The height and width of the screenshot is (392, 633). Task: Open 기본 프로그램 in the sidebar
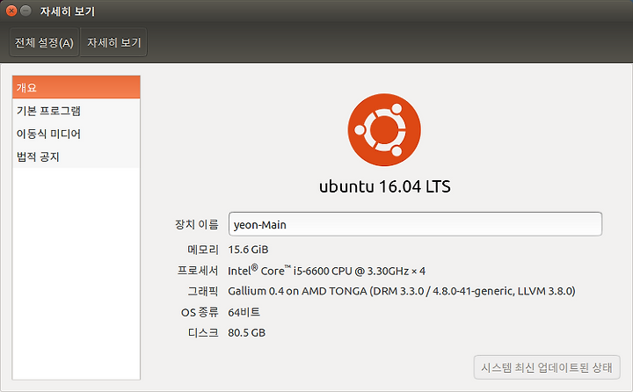click(76, 111)
